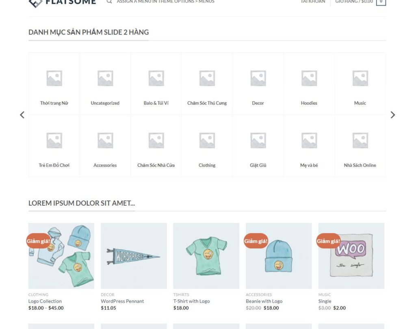Open the WordPress Pennant product title

click(122, 301)
